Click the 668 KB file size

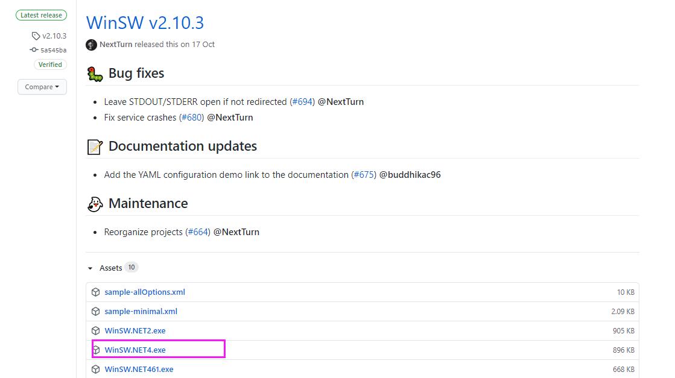[x=623, y=370]
